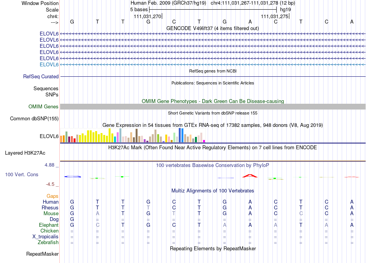Screen dimensions: 366x263
Task: Click the Window Position label
Action: pos(40,3)
